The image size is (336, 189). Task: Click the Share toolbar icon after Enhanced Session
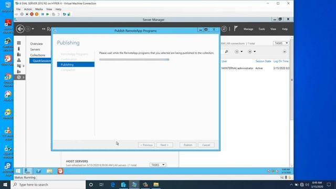click(69, 14)
